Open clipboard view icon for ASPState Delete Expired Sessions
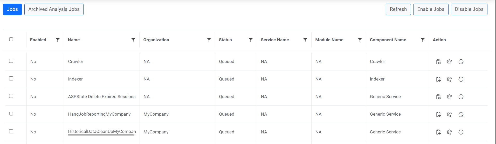The width and height of the screenshot is (496, 144). pos(438,97)
